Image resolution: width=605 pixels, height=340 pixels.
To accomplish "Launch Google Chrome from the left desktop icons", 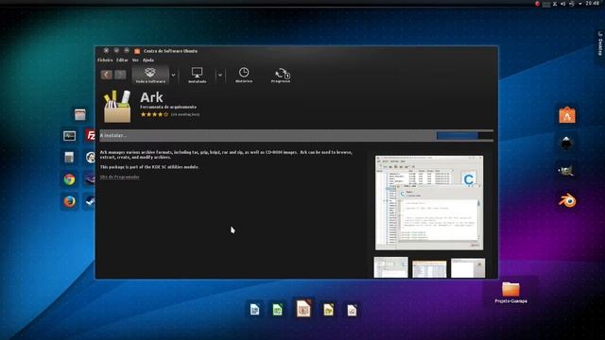I will 69,179.
